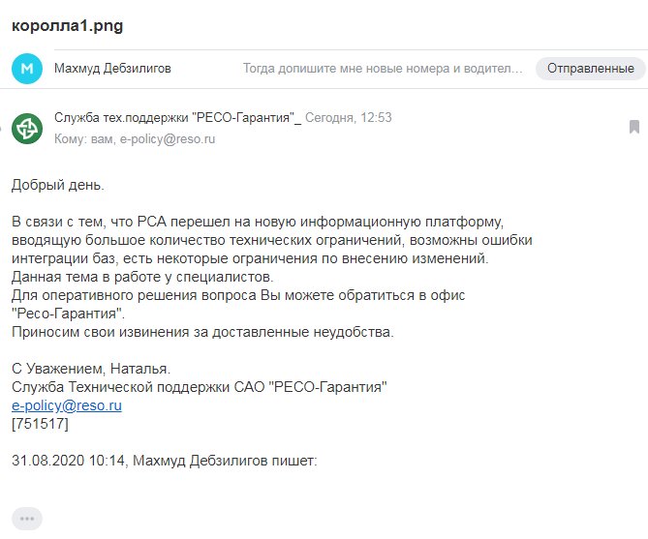Click the green РЕСО-Гарантия sender avatar
Viewport: 648px width, 539px height.
[x=27, y=129]
